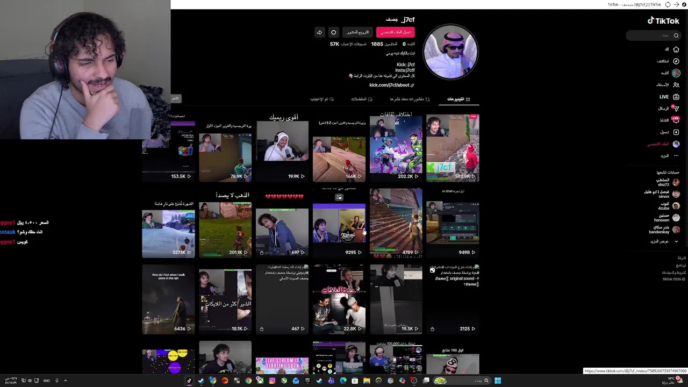Select the Videos tab
Viewport: 688px width, 387px height.
pyautogui.click(x=458, y=99)
